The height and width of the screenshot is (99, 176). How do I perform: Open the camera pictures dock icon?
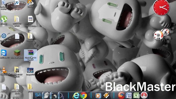coord(53,95)
